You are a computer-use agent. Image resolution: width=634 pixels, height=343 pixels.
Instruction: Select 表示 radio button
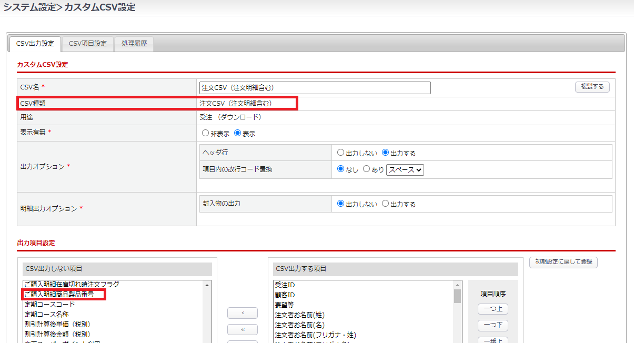click(x=237, y=134)
